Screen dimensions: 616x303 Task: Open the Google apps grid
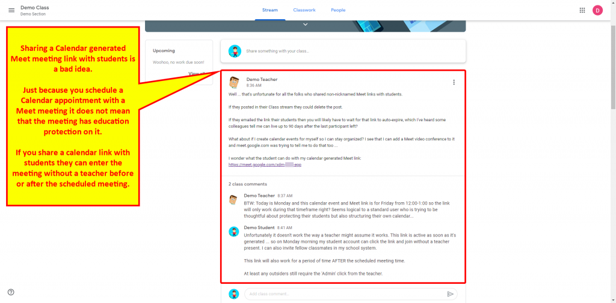582,10
